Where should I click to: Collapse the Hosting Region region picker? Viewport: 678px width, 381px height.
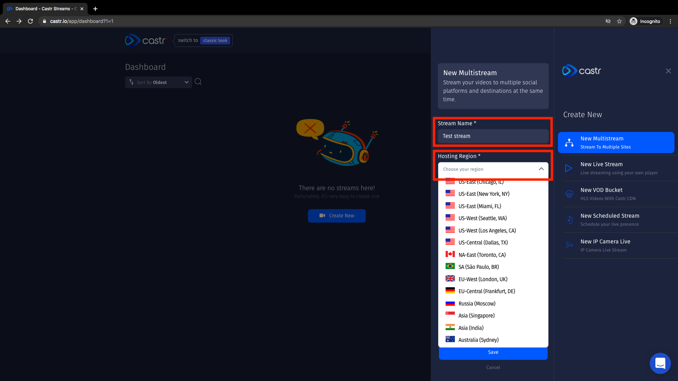[541, 169]
